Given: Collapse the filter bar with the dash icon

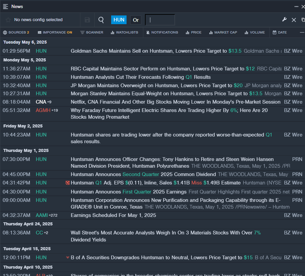Looking at the screenshot, I should (x=302, y=33).
